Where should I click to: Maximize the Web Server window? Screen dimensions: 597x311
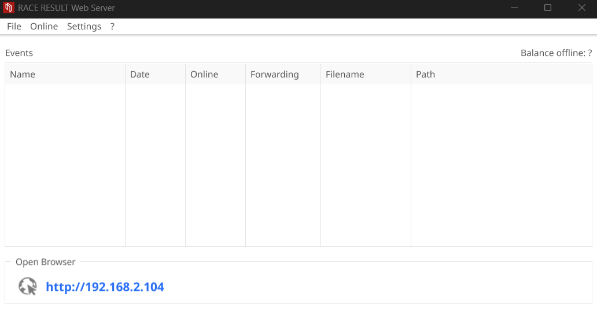[x=548, y=8]
